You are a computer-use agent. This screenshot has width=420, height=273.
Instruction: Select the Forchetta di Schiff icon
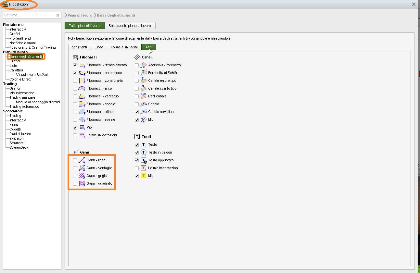click(144, 73)
